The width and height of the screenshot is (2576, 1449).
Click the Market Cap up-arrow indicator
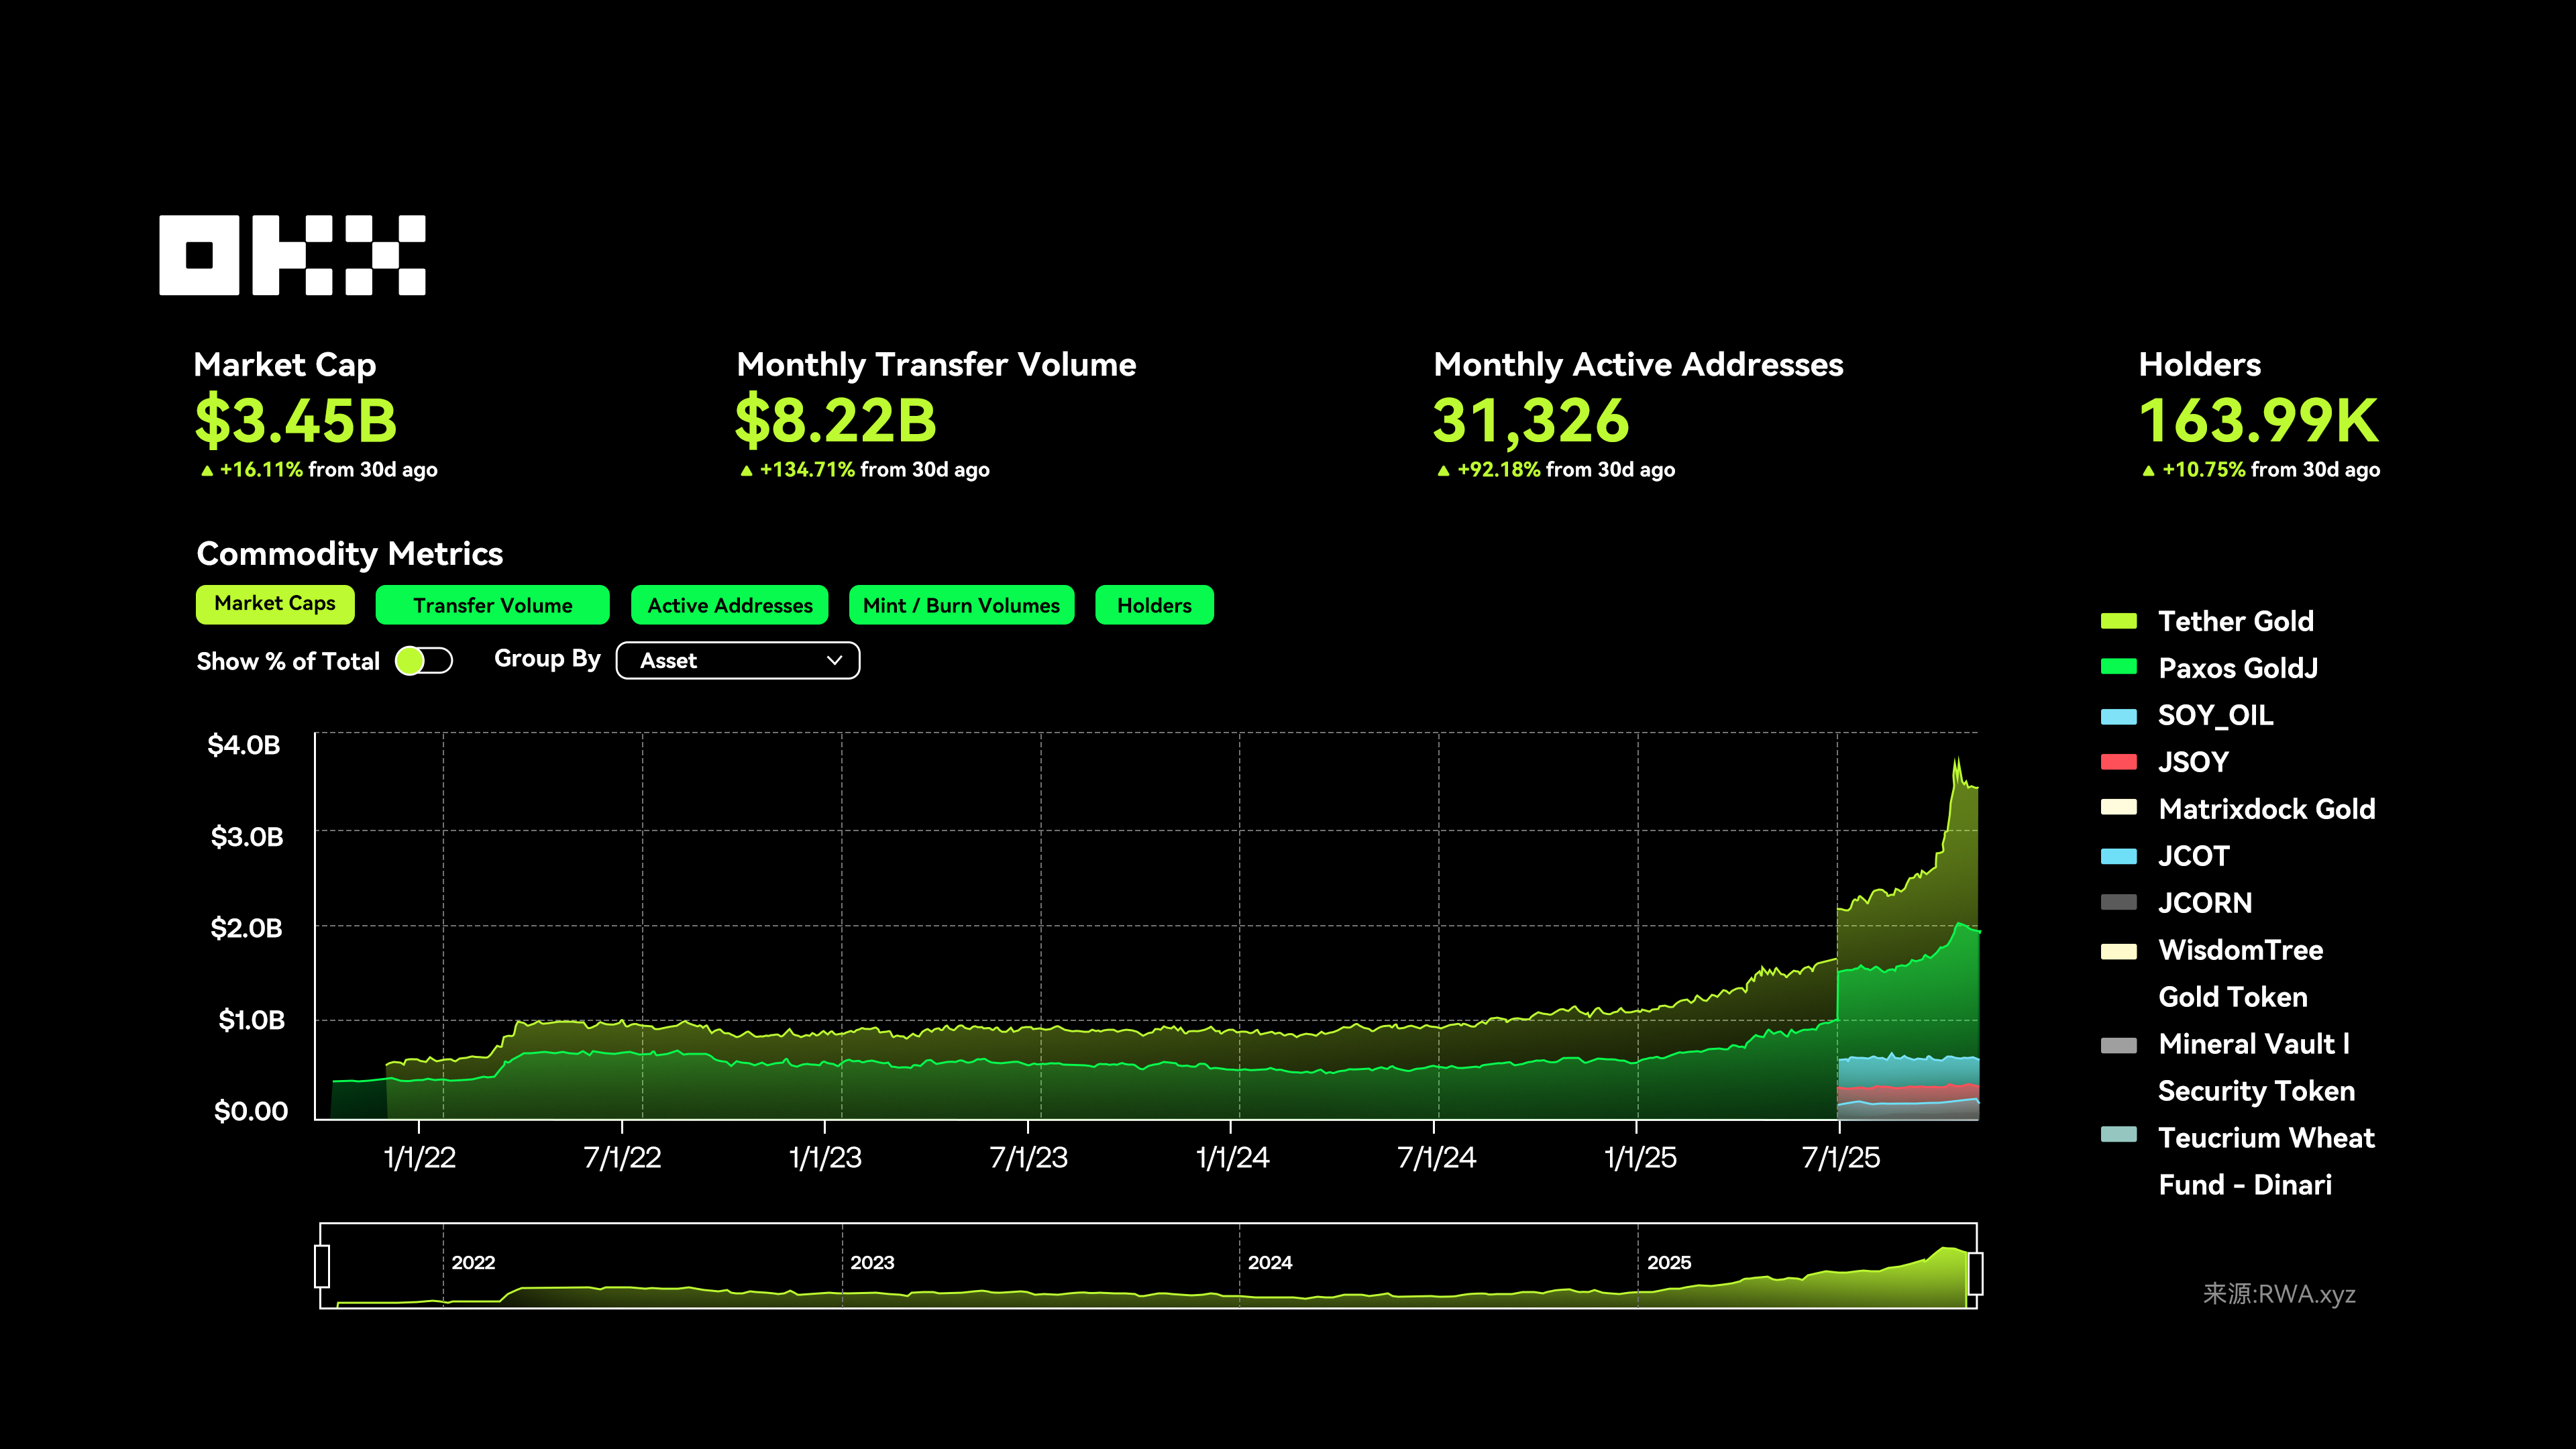(x=207, y=470)
